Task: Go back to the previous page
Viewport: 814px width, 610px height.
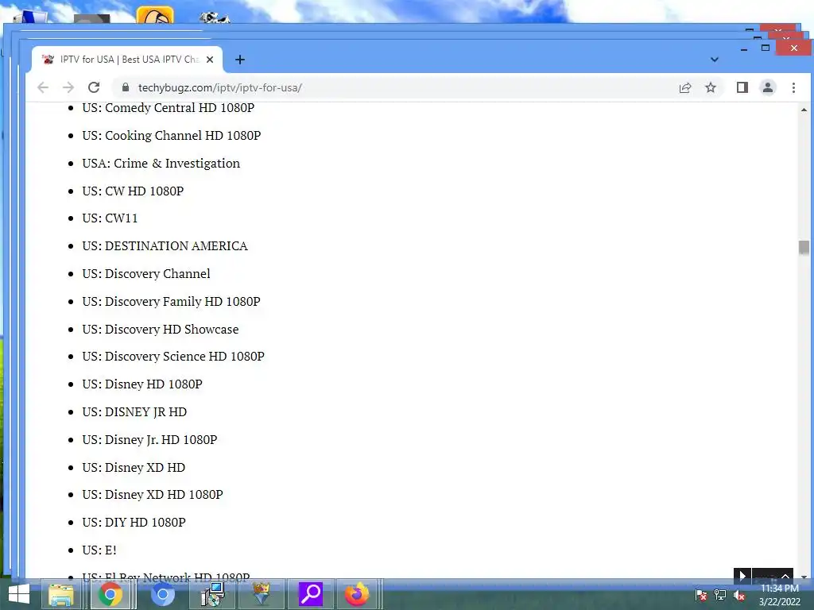Action: (43, 87)
